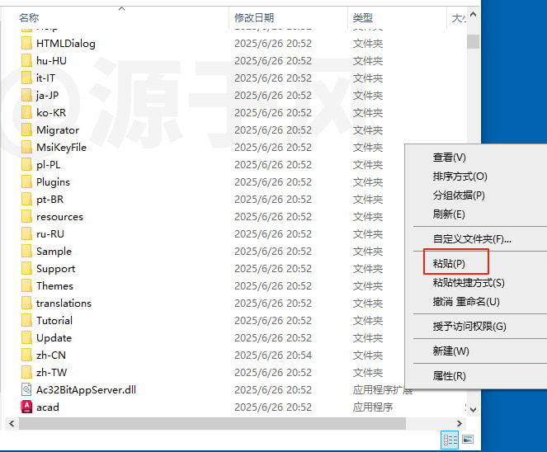
Task: Click the MsiKeyFile folder icon
Action: [26, 148]
